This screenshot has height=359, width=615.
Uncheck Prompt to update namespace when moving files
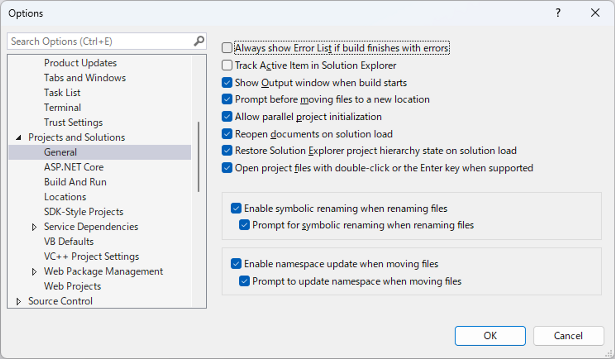coord(244,281)
